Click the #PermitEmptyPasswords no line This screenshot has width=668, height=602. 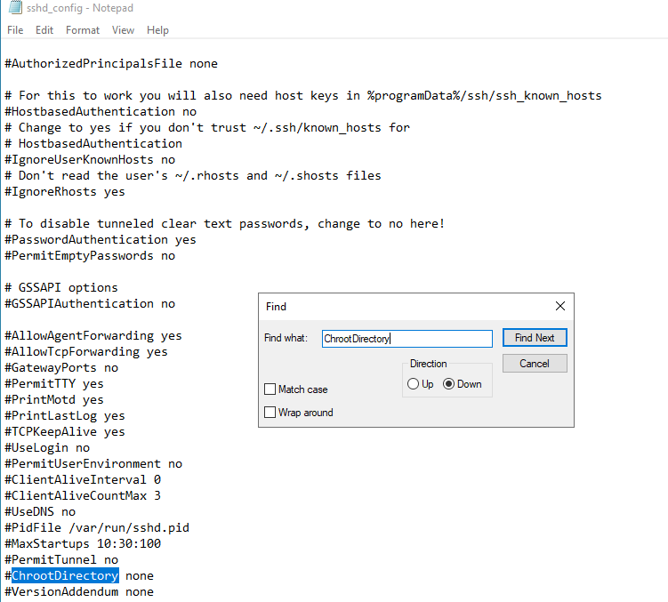click(90, 255)
